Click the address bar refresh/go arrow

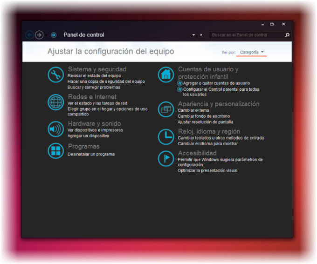pos(201,35)
